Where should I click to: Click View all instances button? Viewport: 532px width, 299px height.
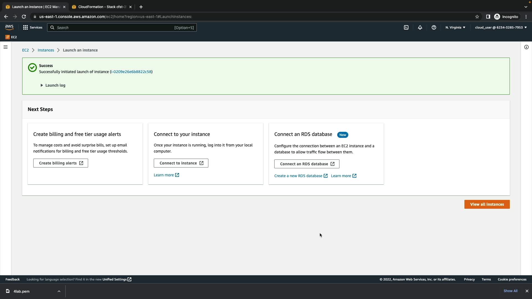click(x=487, y=204)
